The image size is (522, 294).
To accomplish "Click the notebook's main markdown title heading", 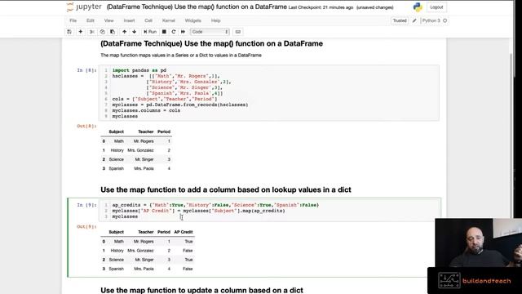I will tap(211, 43).
